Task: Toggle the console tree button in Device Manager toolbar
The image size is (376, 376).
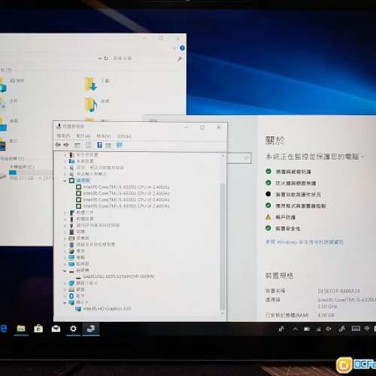Action: pos(77,145)
